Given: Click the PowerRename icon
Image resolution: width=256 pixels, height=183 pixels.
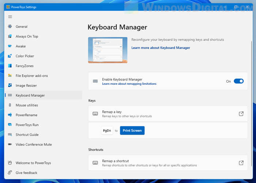Looking at the screenshot, I should click(10, 115).
